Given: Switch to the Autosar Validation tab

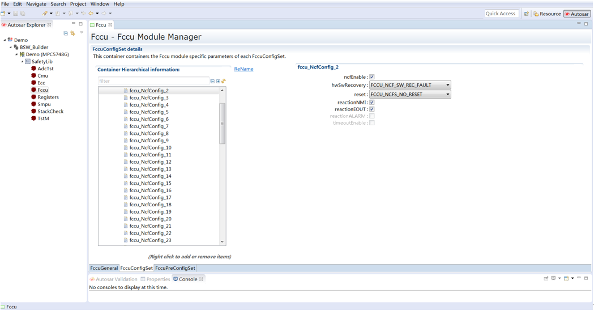Looking at the screenshot, I should coord(113,279).
